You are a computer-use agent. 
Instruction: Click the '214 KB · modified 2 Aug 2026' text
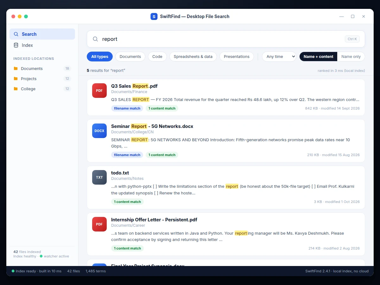(x=334, y=248)
